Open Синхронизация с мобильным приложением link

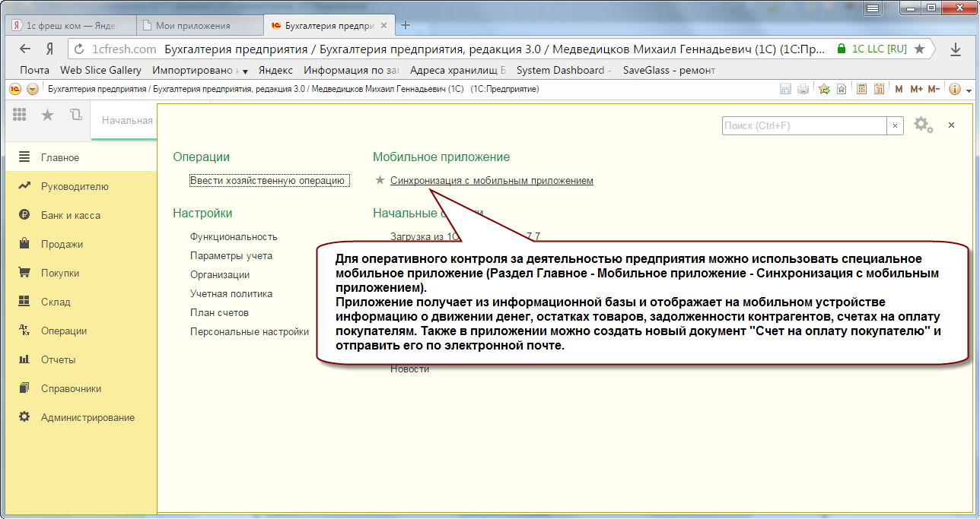point(492,181)
